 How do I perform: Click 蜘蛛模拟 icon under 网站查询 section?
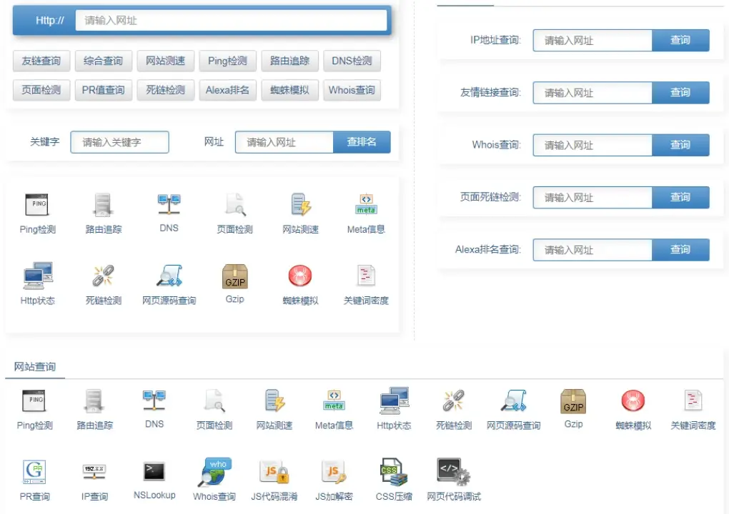[633, 400]
